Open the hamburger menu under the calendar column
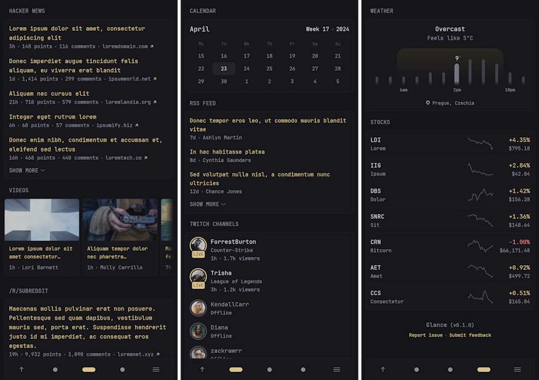 (336, 370)
